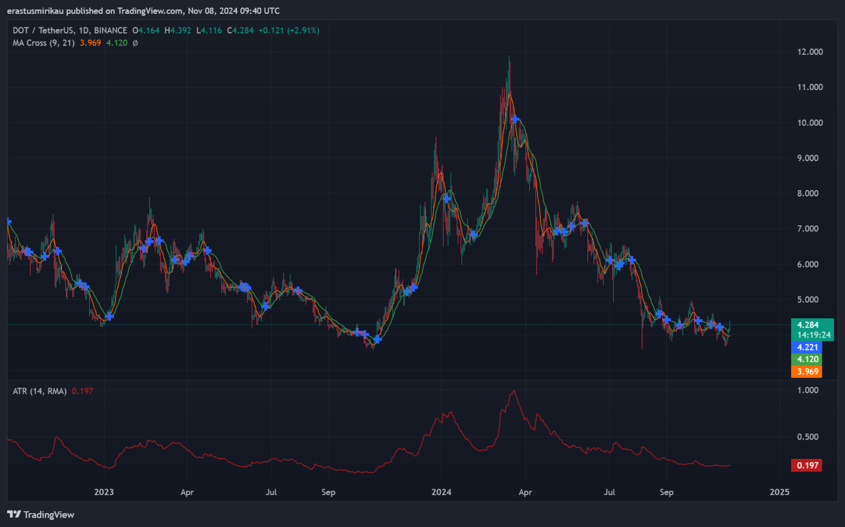Click the red 0.197 ATR axis tag
Viewport: 845px width, 527px height.
click(x=806, y=465)
